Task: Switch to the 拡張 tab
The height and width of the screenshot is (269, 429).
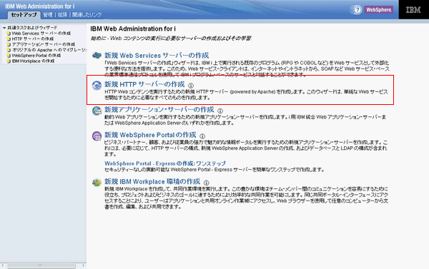Action: 62,15
